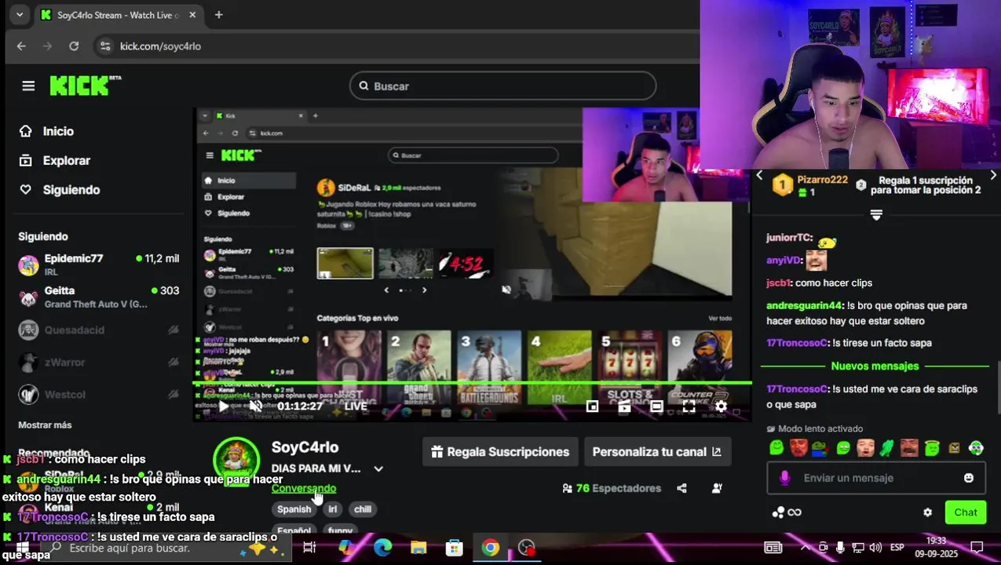Click username juniorrTC in chat
The width and height of the screenshot is (1001, 565).
[789, 238]
